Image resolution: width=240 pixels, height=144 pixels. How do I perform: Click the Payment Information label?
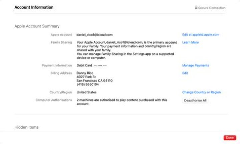tap(57, 65)
